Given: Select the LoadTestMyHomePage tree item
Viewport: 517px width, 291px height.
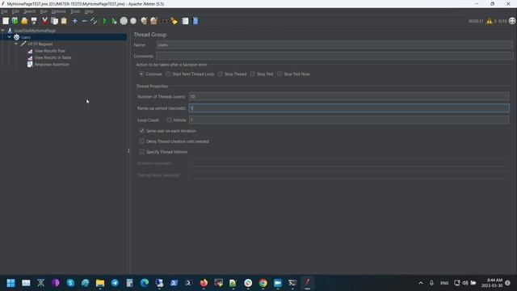Looking at the screenshot, I should pos(35,31).
